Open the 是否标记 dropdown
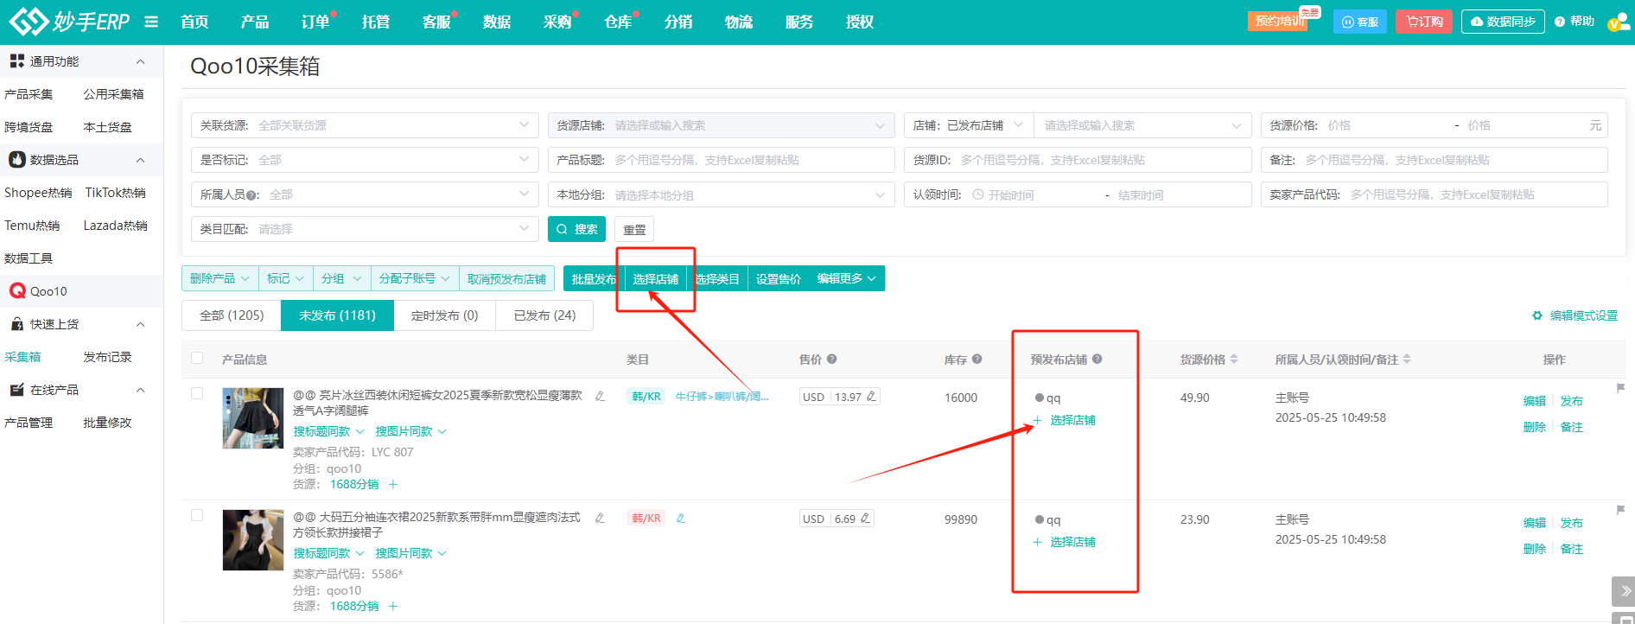Viewport: 1635px width, 624px height. tap(365, 160)
